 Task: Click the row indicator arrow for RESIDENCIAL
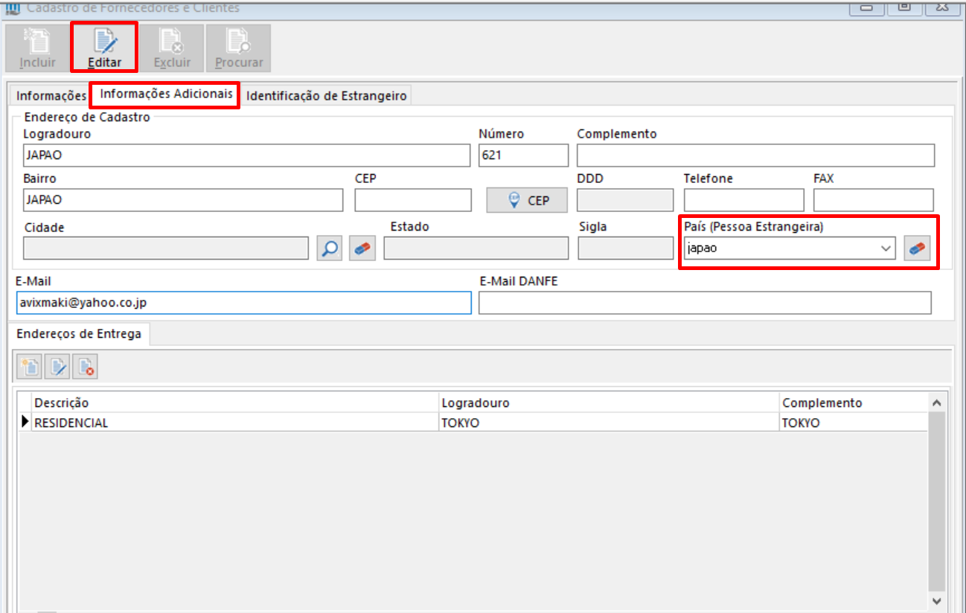tap(25, 423)
